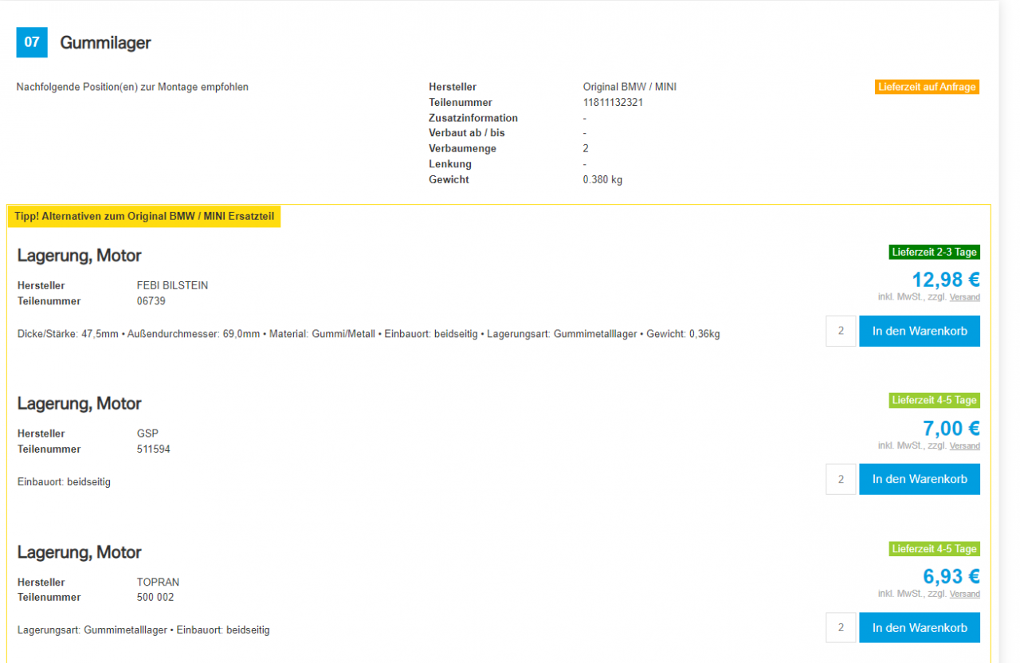This screenshot has height=663, width=1020.
Task: Click the original part number 11811132321
Action: tap(613, 102)
